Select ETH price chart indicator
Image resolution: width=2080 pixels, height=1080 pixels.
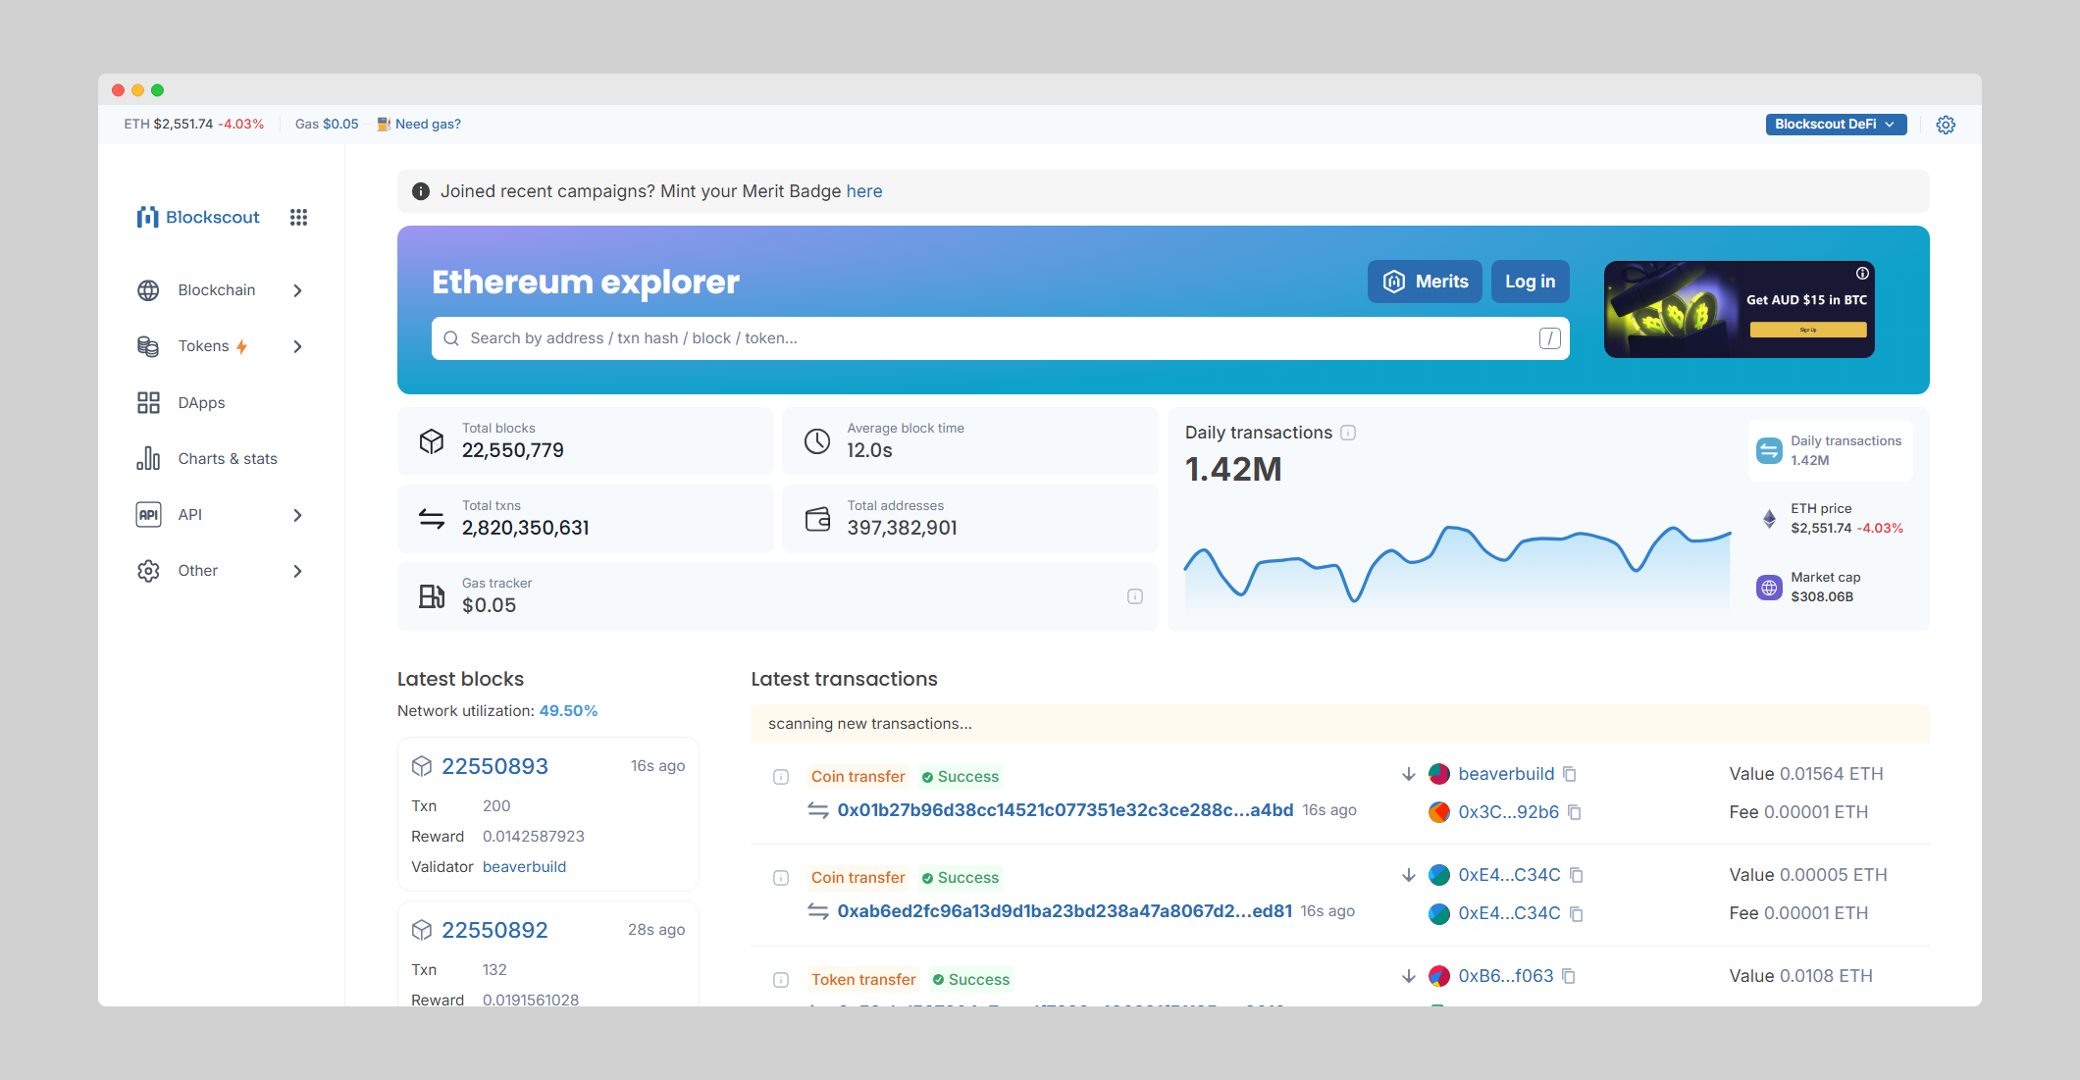click(x=1831, y=518)
